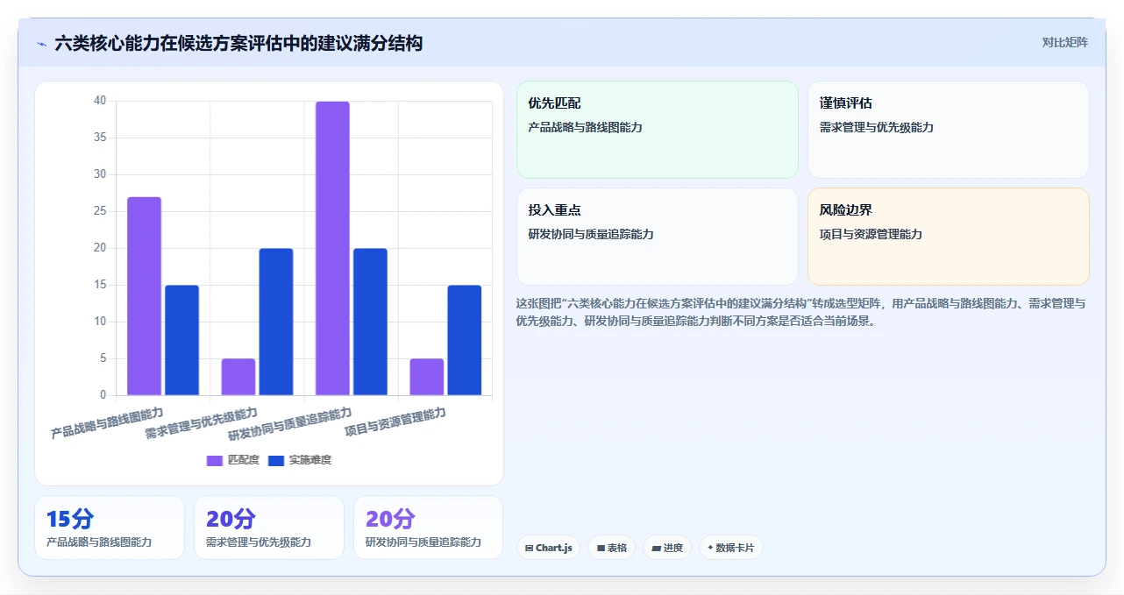Click the sparkle icon inside the 数据卡片 tag
Image resolution: width=1124 pixels, height=595 pixels.
[x=710, y=548]
